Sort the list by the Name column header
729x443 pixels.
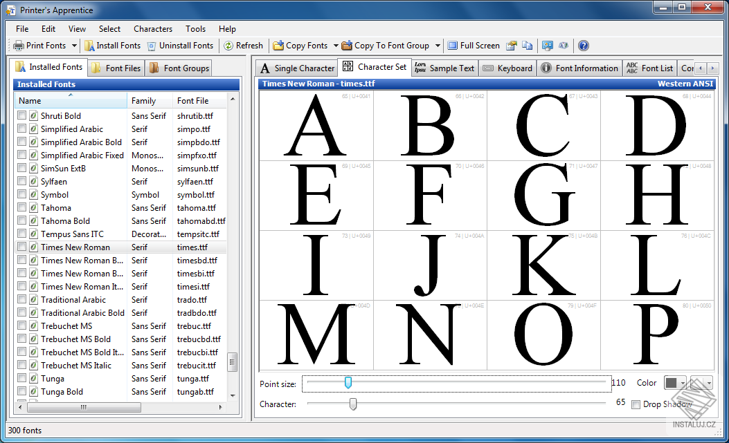click(x=71, y=101)
